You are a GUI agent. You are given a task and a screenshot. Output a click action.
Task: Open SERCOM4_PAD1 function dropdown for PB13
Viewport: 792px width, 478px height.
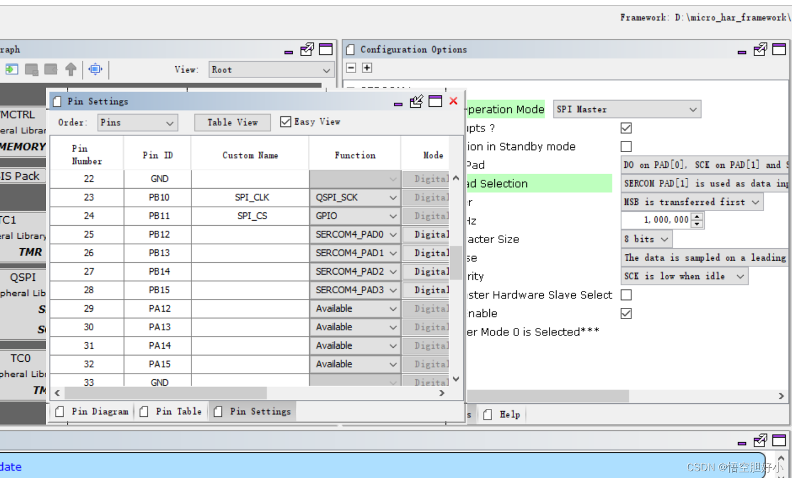pyautogui.click(x=355, y=253)
